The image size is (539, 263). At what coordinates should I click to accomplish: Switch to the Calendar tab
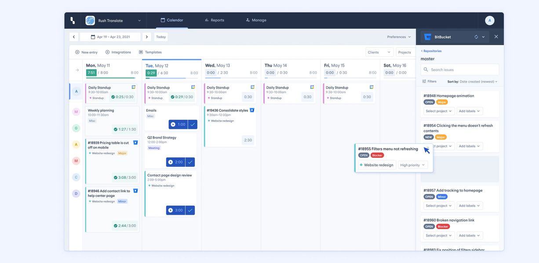[x=172, y=20]
